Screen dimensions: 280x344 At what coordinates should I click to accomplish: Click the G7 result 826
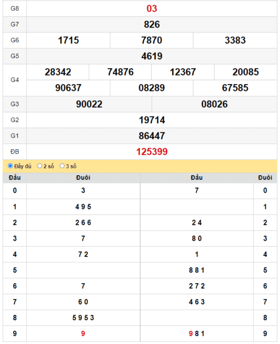point(152,24)
